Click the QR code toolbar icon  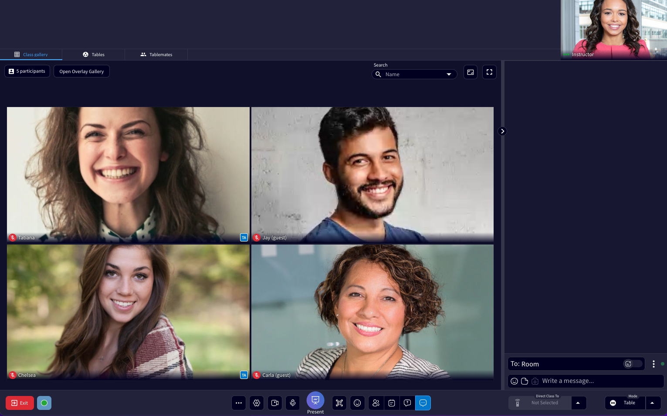click(339, 403)
